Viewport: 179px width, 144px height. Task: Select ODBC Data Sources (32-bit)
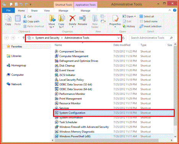click(x=76, y=85)
